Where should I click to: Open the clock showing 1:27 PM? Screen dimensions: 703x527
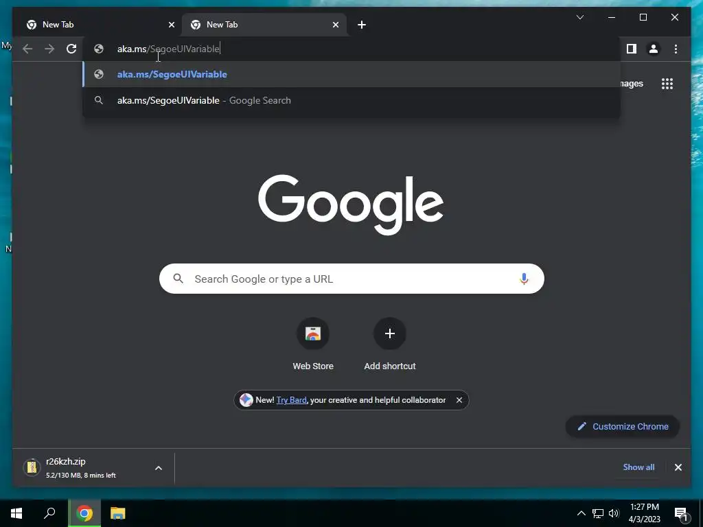click(644, 513)
